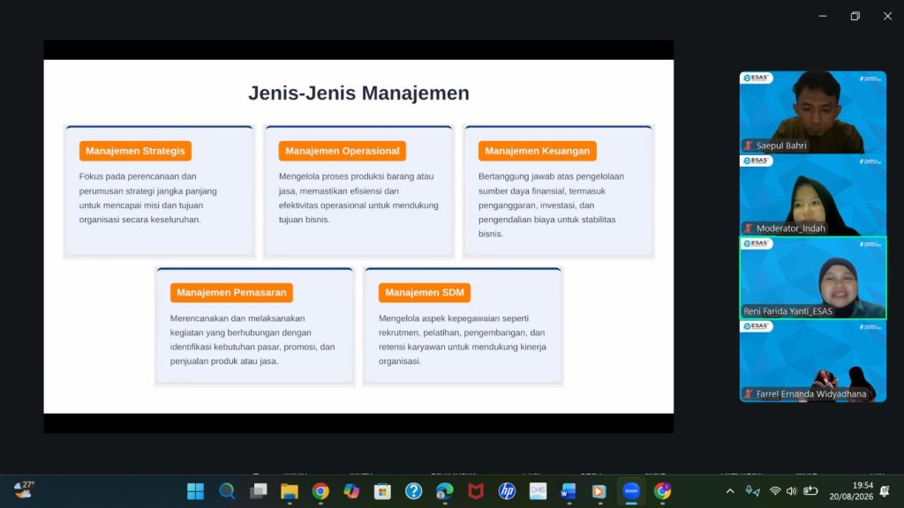Click the text 'Merencanakan dan melaksanakan'
Screen dimensions: 904x508
pos(237,317)
